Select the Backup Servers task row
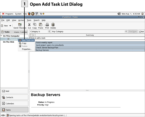Image resolution: width=145 pixels, height=117 pixels. [90, 50]
